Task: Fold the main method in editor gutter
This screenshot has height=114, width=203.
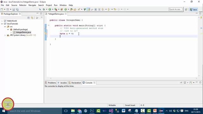Action: point(49,25)
